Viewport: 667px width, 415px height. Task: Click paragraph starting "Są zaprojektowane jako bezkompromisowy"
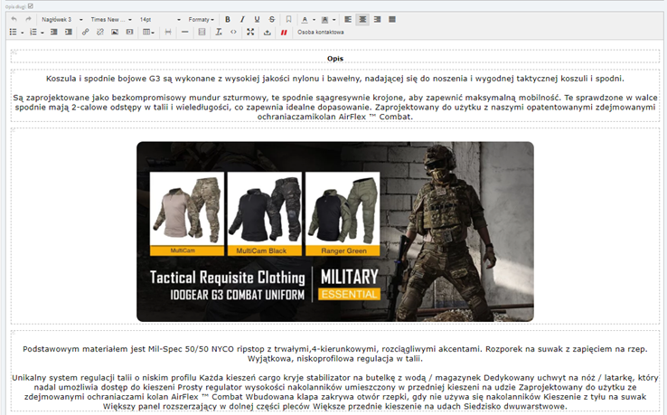point(335,108)
